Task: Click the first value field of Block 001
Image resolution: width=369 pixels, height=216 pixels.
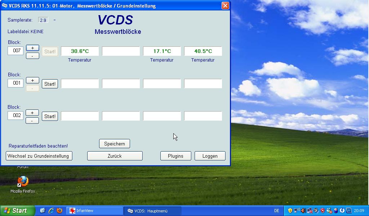Action: pyautogui.click(x=80, y=84)
